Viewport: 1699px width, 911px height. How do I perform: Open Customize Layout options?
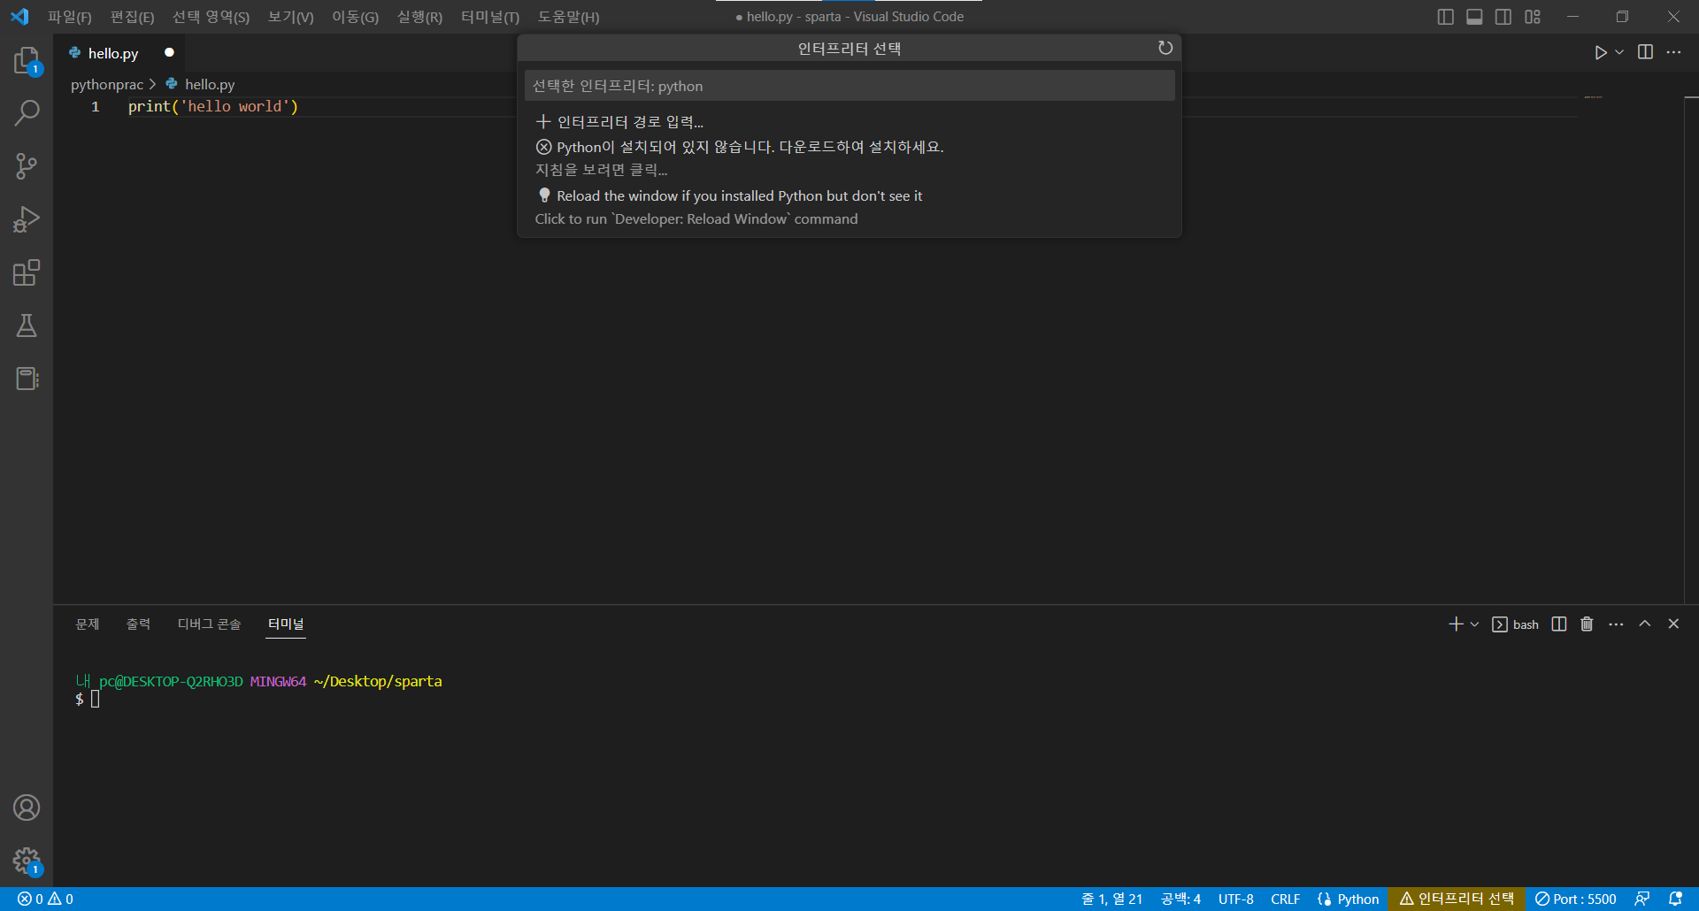[x=1533, y=17]
